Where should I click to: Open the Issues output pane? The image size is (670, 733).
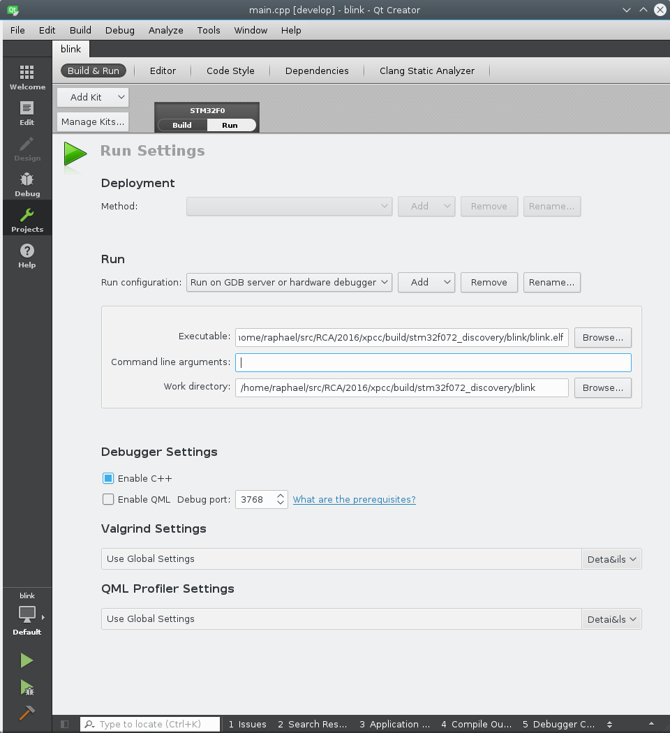(x=248, y=724)
